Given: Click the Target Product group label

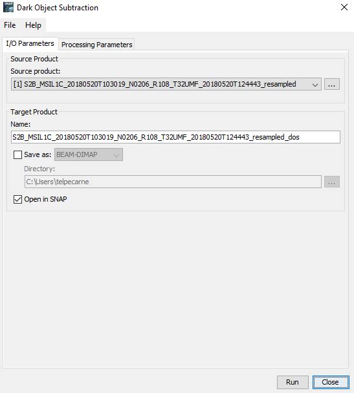Looking at the screenshot, I should point(34,112).
